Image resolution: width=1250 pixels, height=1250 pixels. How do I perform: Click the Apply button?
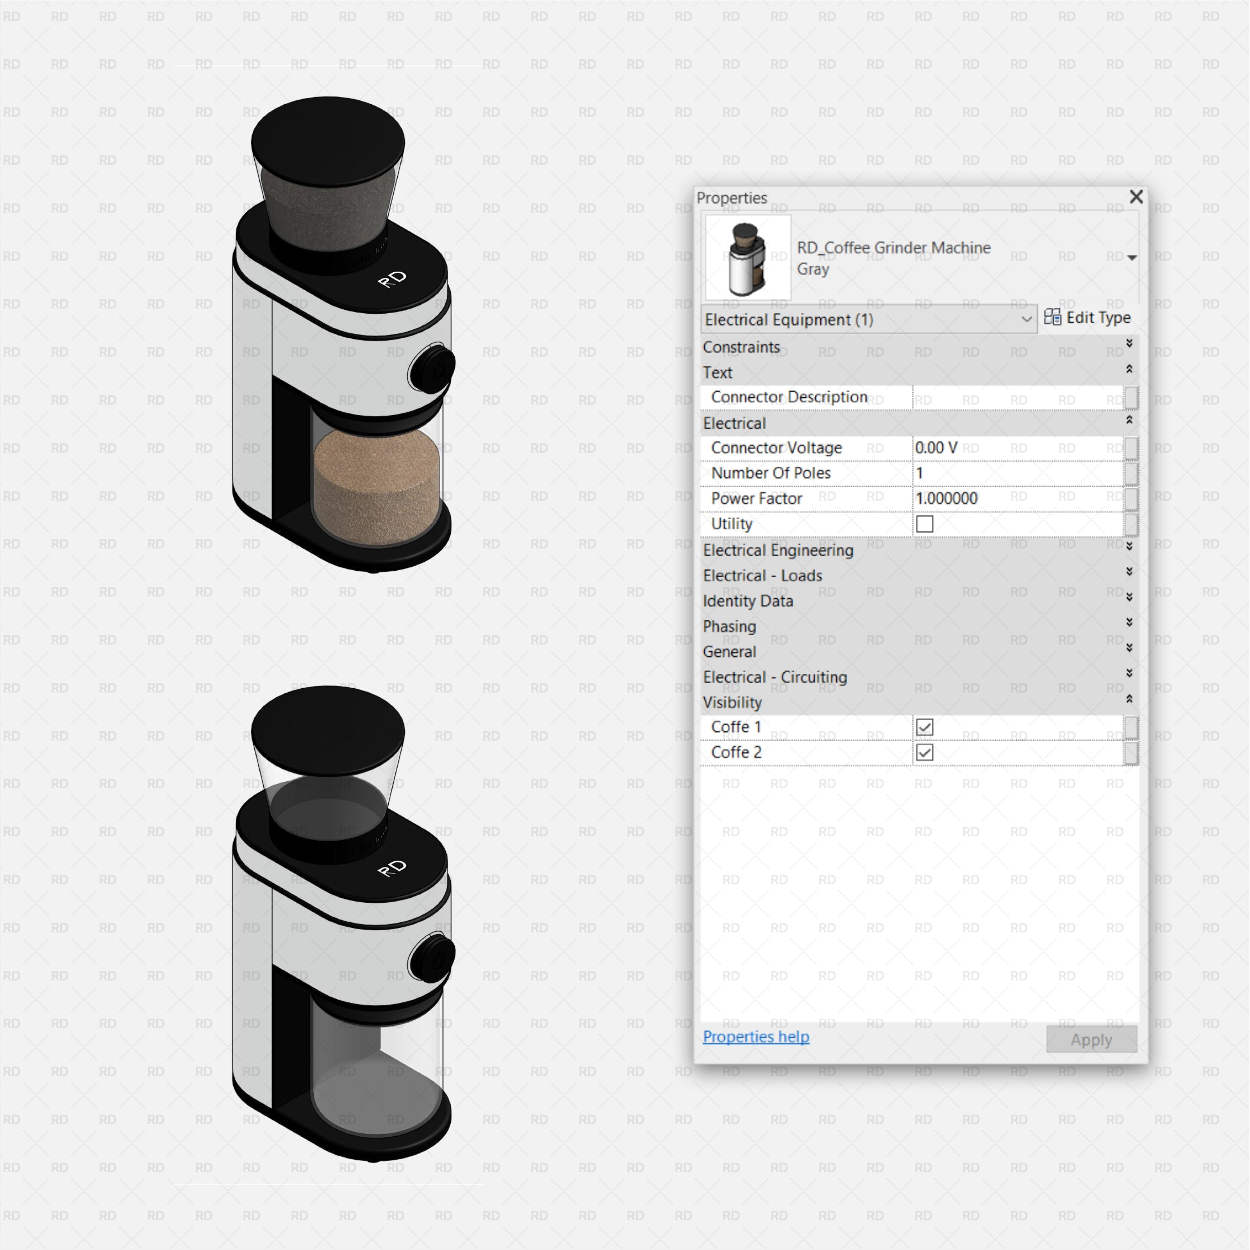(1091, 1040)
